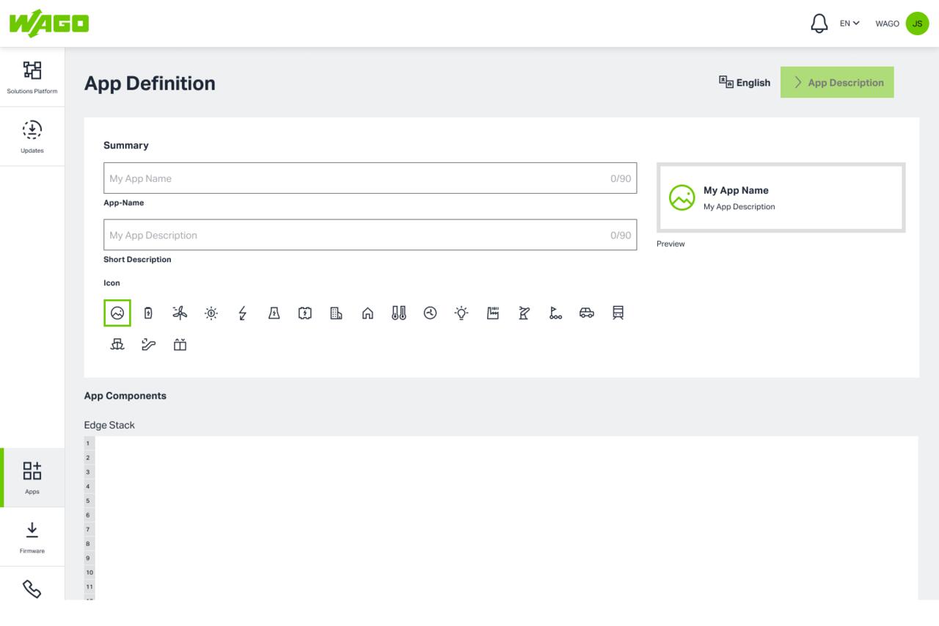The width and height of the screenshot is (939, 626).
Task: Open Firmware section in the sidebar
Action: pos(32,537)
